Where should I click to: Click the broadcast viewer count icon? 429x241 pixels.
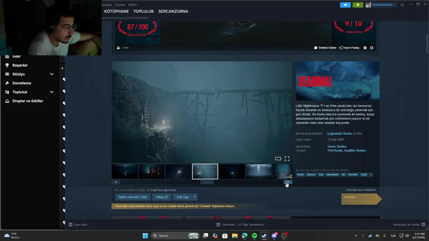118,48
